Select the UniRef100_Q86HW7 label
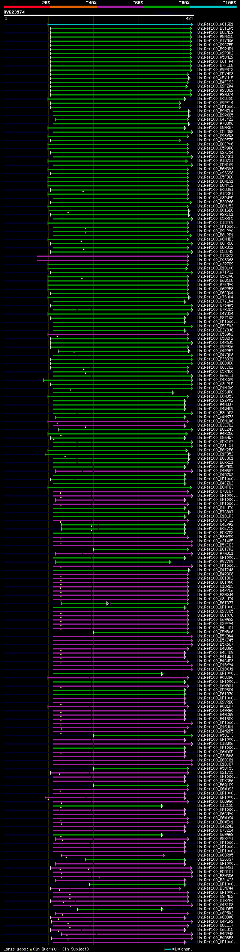240x952 pixels. coord(215,438)
